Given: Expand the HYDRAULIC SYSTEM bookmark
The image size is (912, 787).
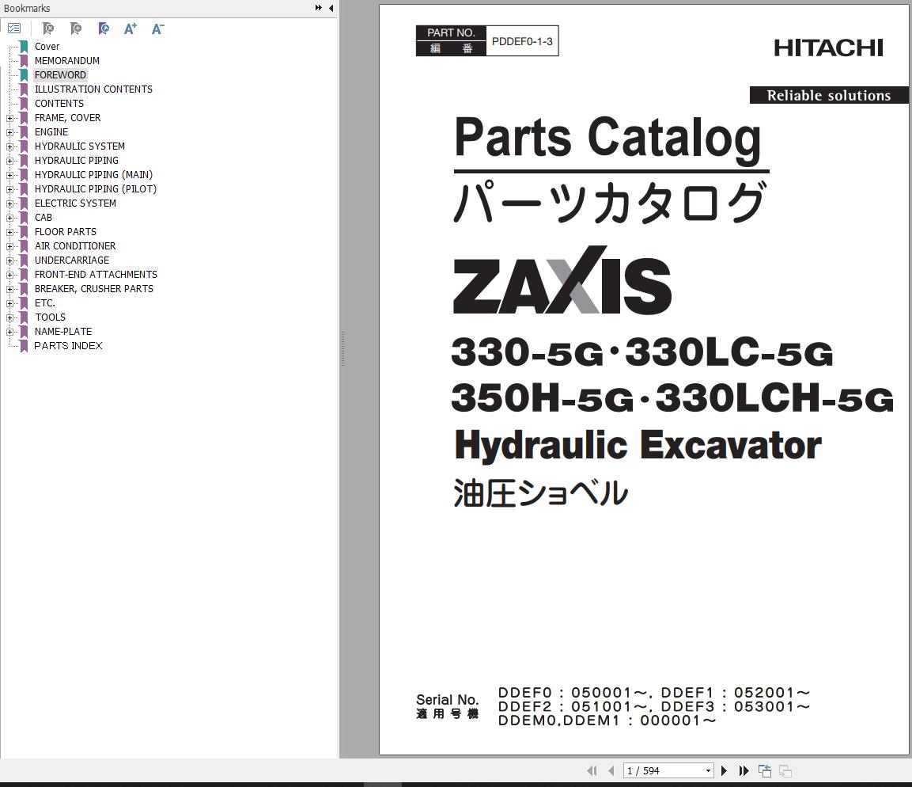Looking at the screenshot, I should point(9,146).
